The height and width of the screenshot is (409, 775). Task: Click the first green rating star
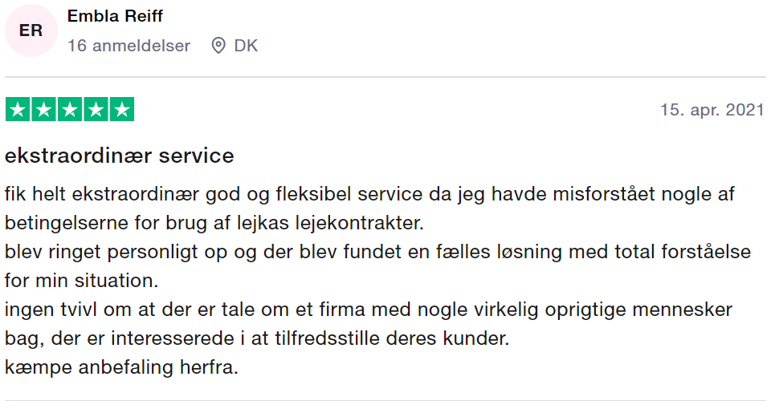coord(18,109)
